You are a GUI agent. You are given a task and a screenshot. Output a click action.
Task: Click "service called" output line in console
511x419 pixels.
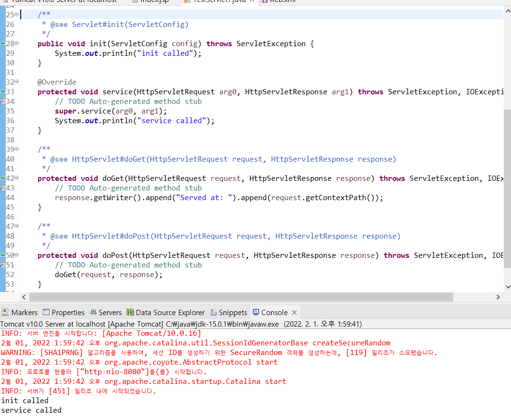pyautogui.click(x=31, y=410)
